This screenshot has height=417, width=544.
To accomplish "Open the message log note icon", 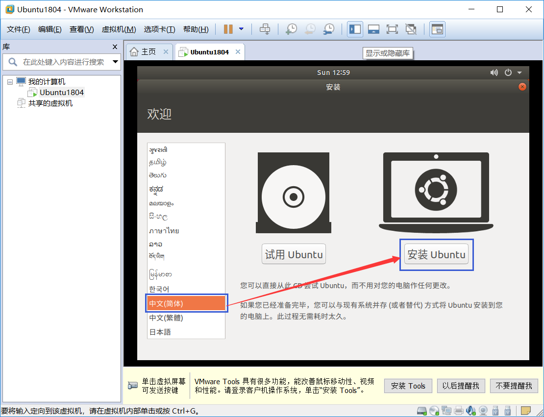I will [526, 411].
